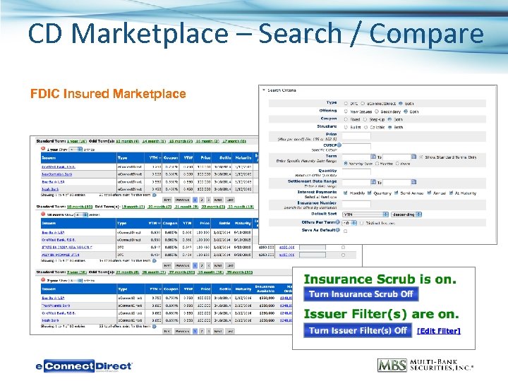Open Term start date calendar icon
508x381 pixels.
pos(373,157)
